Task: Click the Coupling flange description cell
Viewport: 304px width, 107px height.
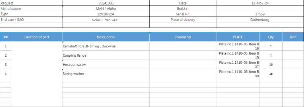Action: 106,55
